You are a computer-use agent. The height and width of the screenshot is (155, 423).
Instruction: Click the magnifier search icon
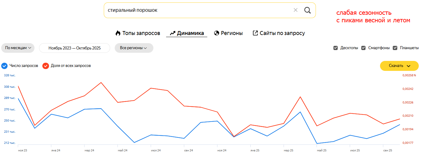pyautogui.click(x=307, y=10)
